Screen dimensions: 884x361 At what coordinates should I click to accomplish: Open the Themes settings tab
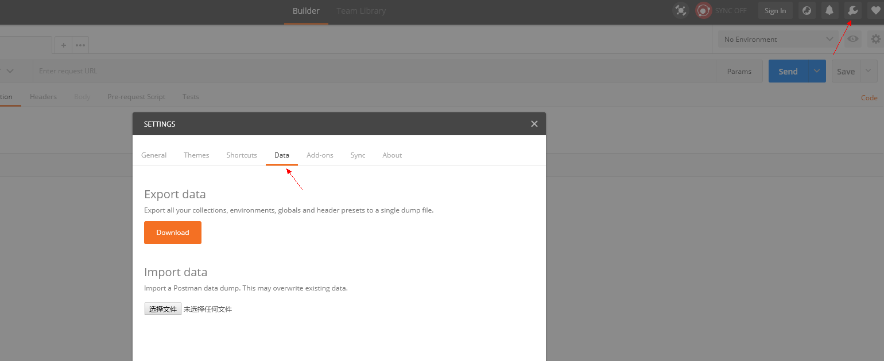196,155
